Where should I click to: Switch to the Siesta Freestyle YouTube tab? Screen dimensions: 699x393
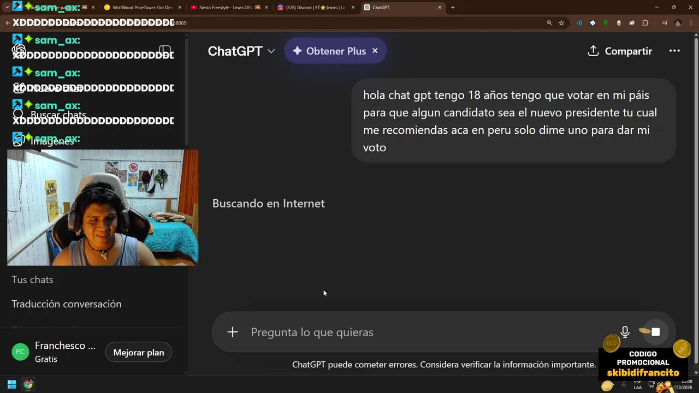tap(226, 8)
